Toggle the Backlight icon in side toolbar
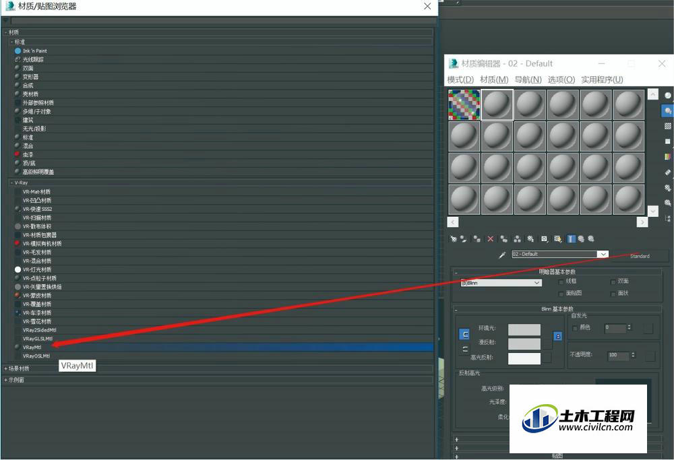This screenshot has height=460, width=674. click(x=667, y=111)
